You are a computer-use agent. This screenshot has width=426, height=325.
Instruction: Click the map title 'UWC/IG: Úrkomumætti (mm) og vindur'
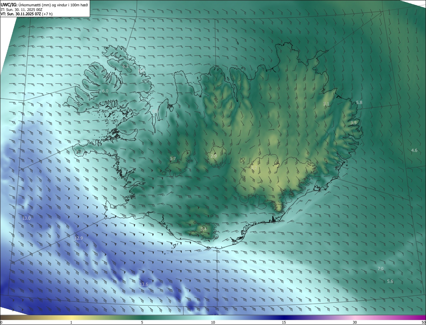pos(44,5)
